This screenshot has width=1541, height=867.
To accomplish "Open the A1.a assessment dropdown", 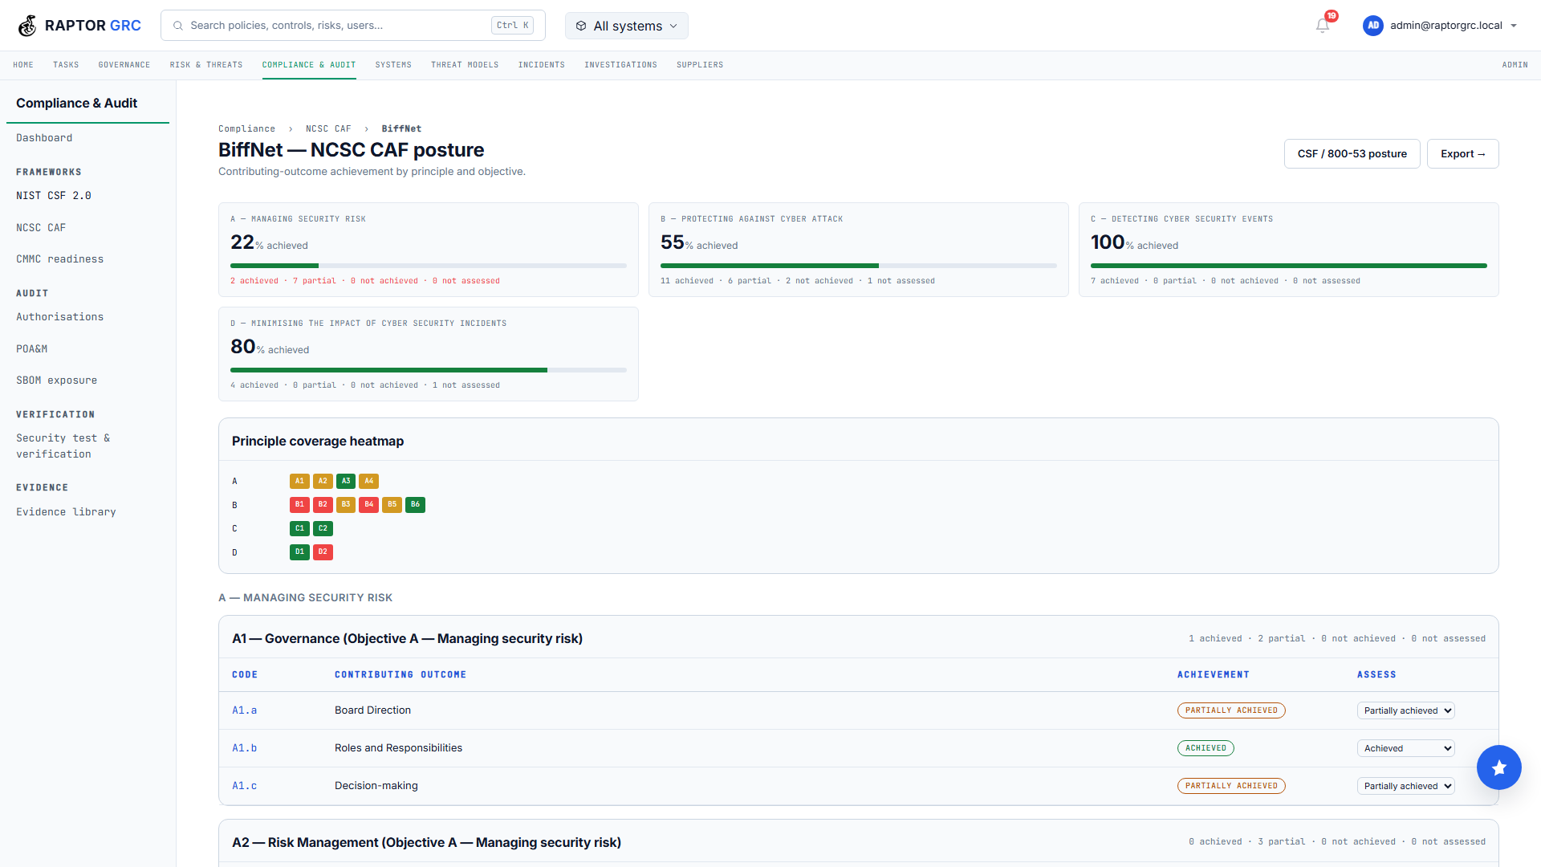I will pos(1406,710).
